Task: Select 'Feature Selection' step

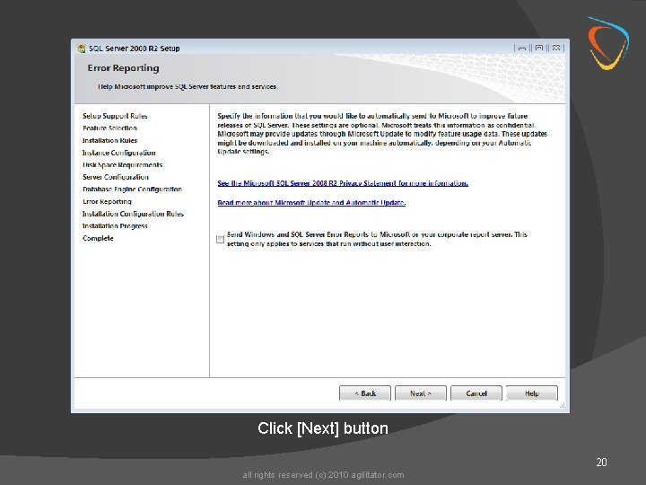Action: pyautogui.click(x=109, y=128)
